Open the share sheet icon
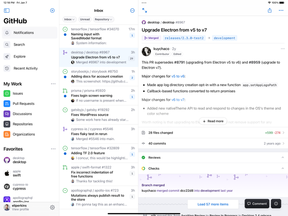 coord(270,10)
